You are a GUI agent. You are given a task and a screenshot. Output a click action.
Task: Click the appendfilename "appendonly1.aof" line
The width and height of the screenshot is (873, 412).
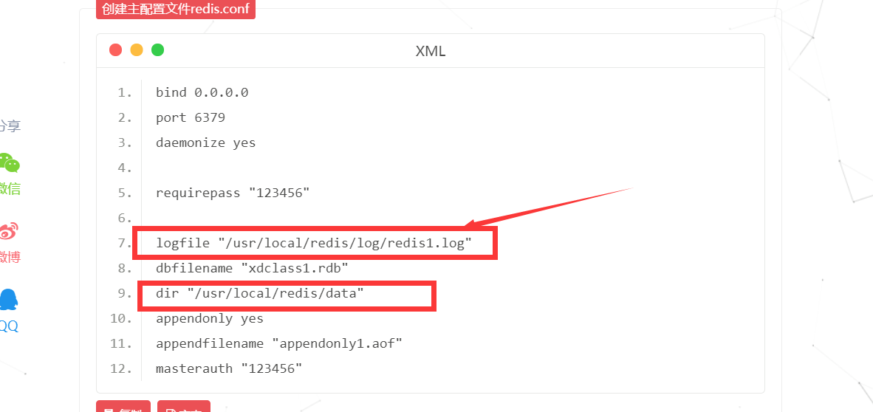coord(279,343)
